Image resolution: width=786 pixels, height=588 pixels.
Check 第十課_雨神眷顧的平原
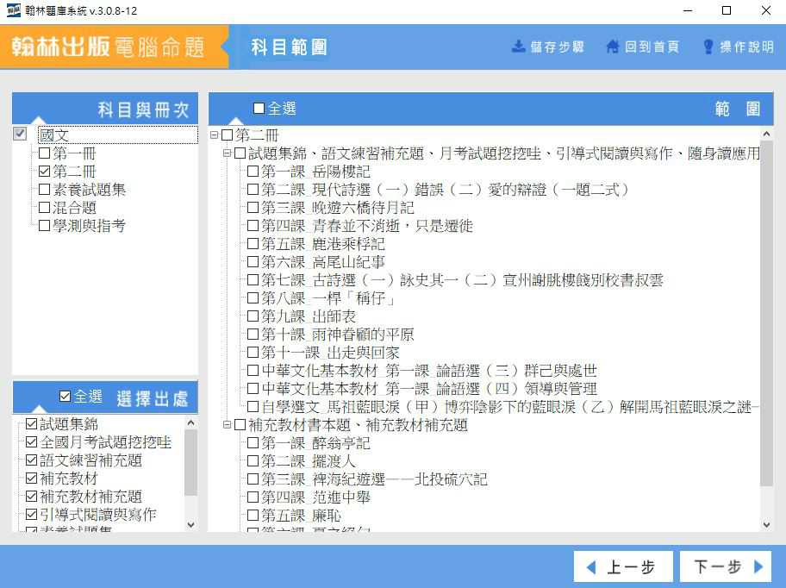click(253, 335)
